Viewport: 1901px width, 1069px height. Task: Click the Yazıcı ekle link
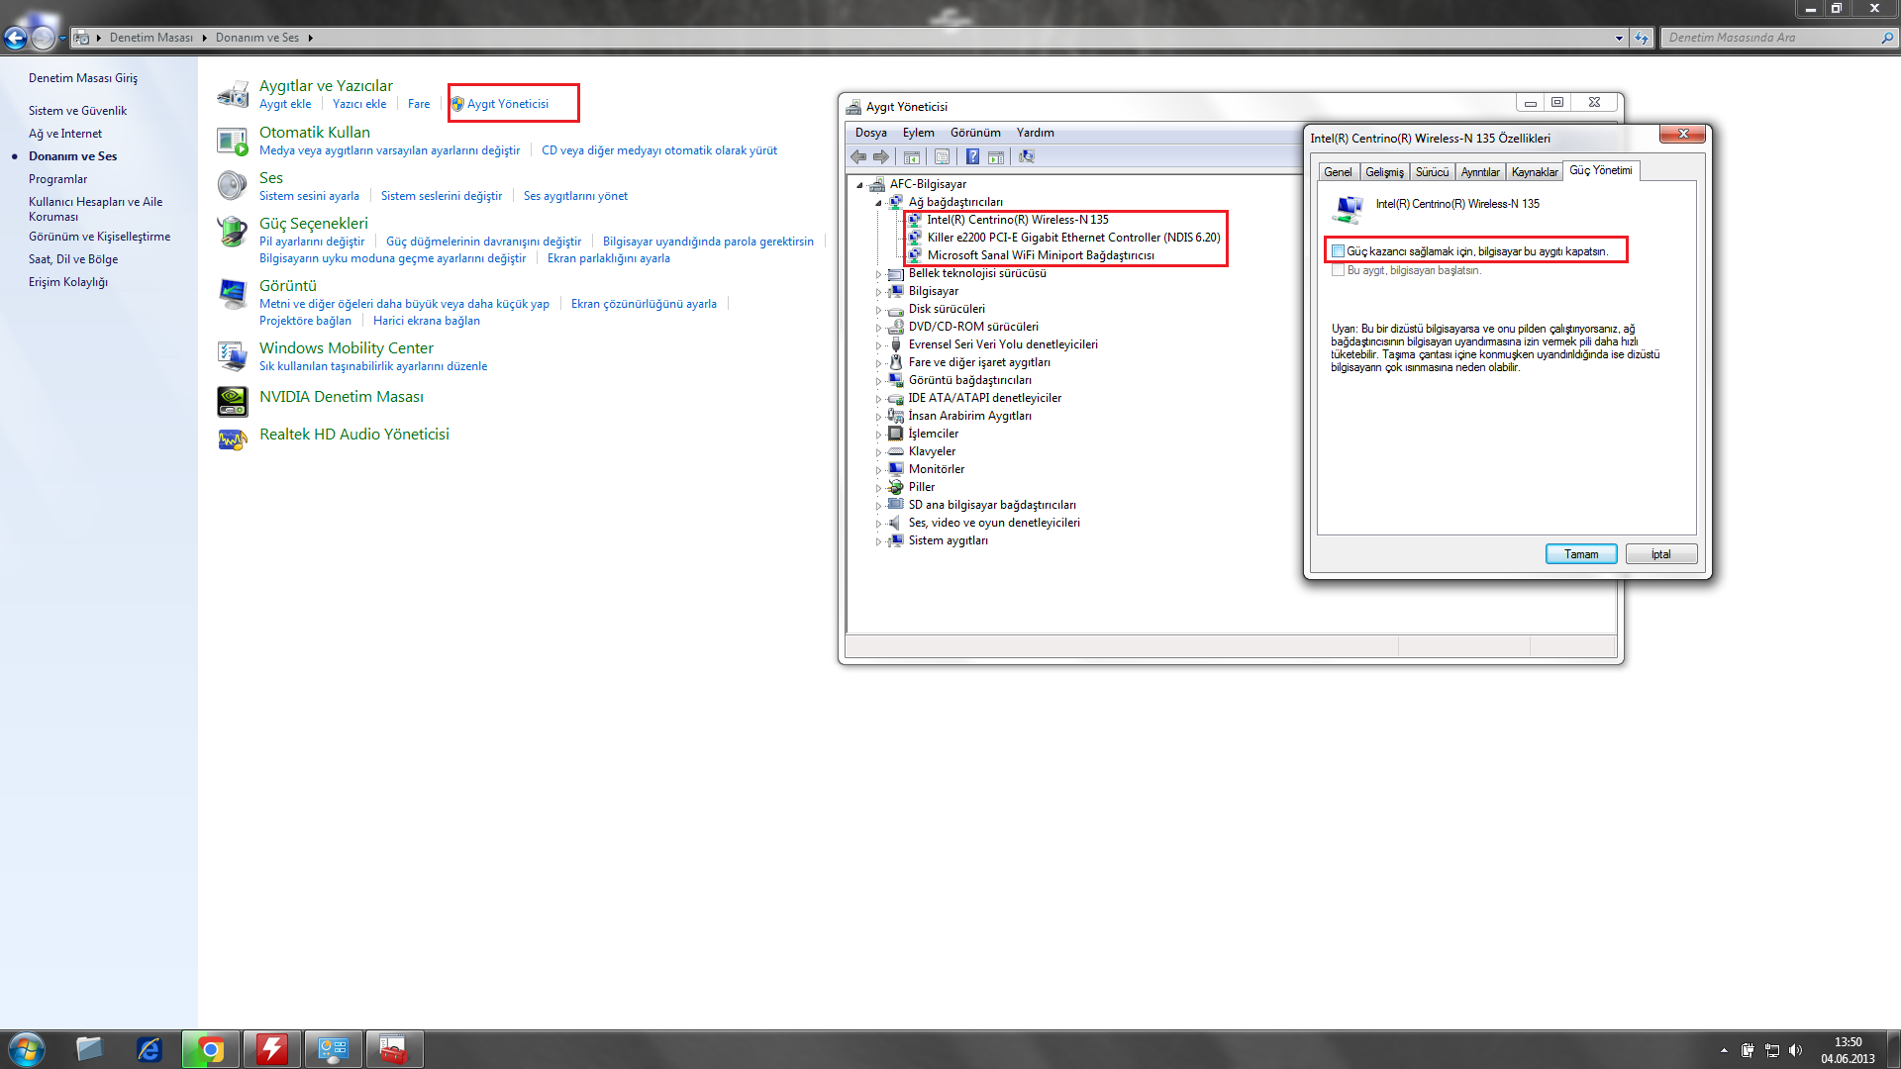[359, 104]
